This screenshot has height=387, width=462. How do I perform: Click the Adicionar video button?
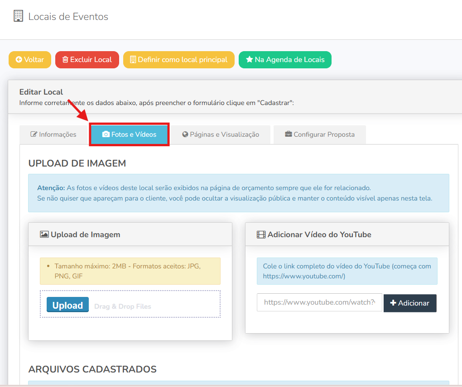[x=410, y=303]
